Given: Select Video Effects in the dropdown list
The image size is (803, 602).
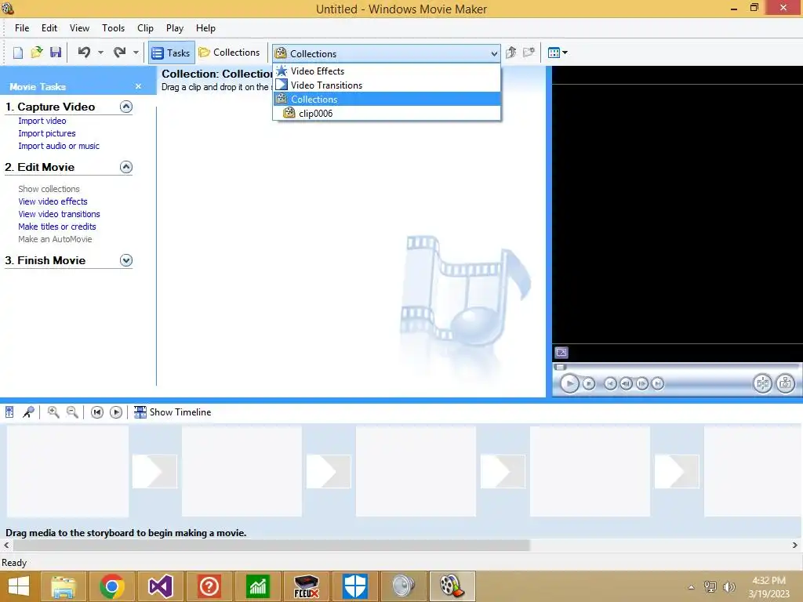Looking at the screenshot, I should pos(387,71).
